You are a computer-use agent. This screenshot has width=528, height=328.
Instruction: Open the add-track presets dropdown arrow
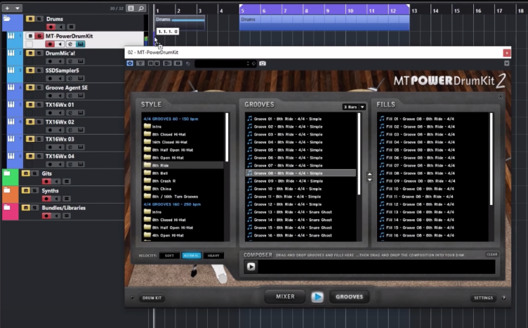pyautogui.click(x=17, y=8)
